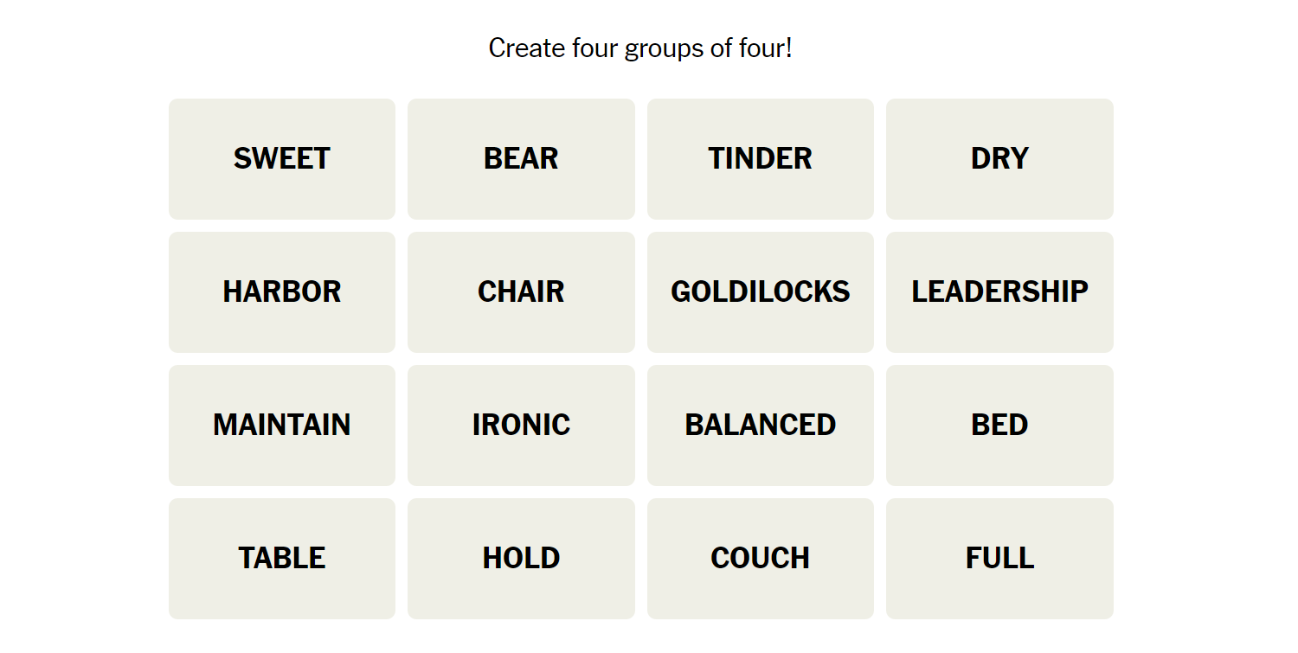Toggle selection of the word LEADERSHIP
This screenshot has width=1298, height=653.
[x=999, y=292]
